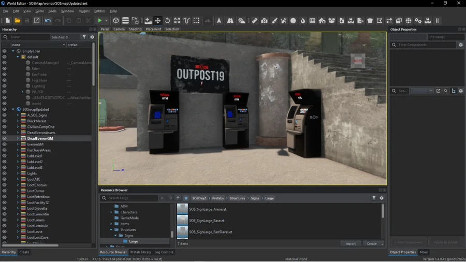Click the t-shirt toolbar icon

(x=370, y=21)
